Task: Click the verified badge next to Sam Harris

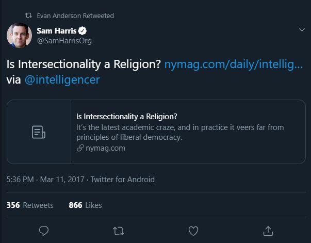Action: click(x=81, y=31)
